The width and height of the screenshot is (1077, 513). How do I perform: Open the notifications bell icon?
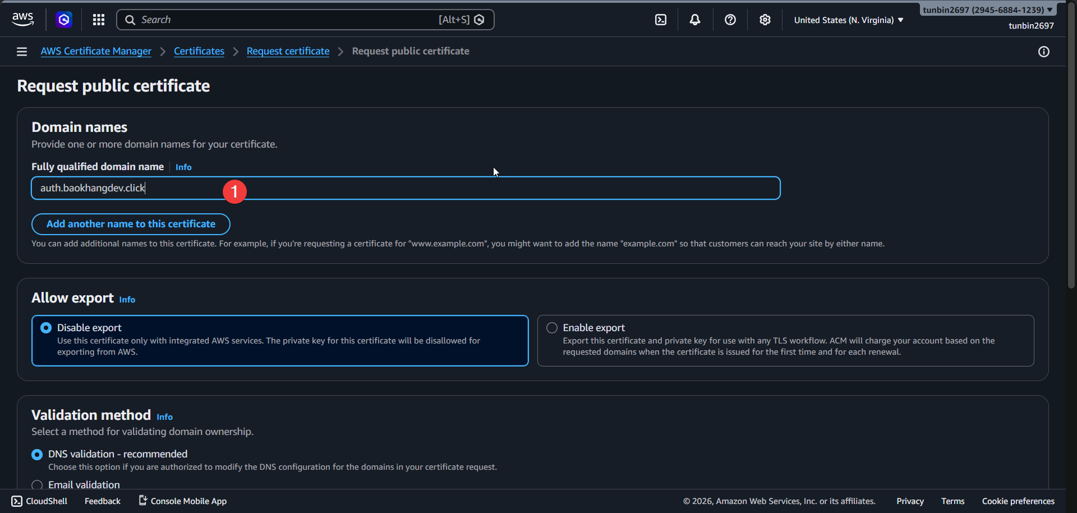(x=695, y=20)
